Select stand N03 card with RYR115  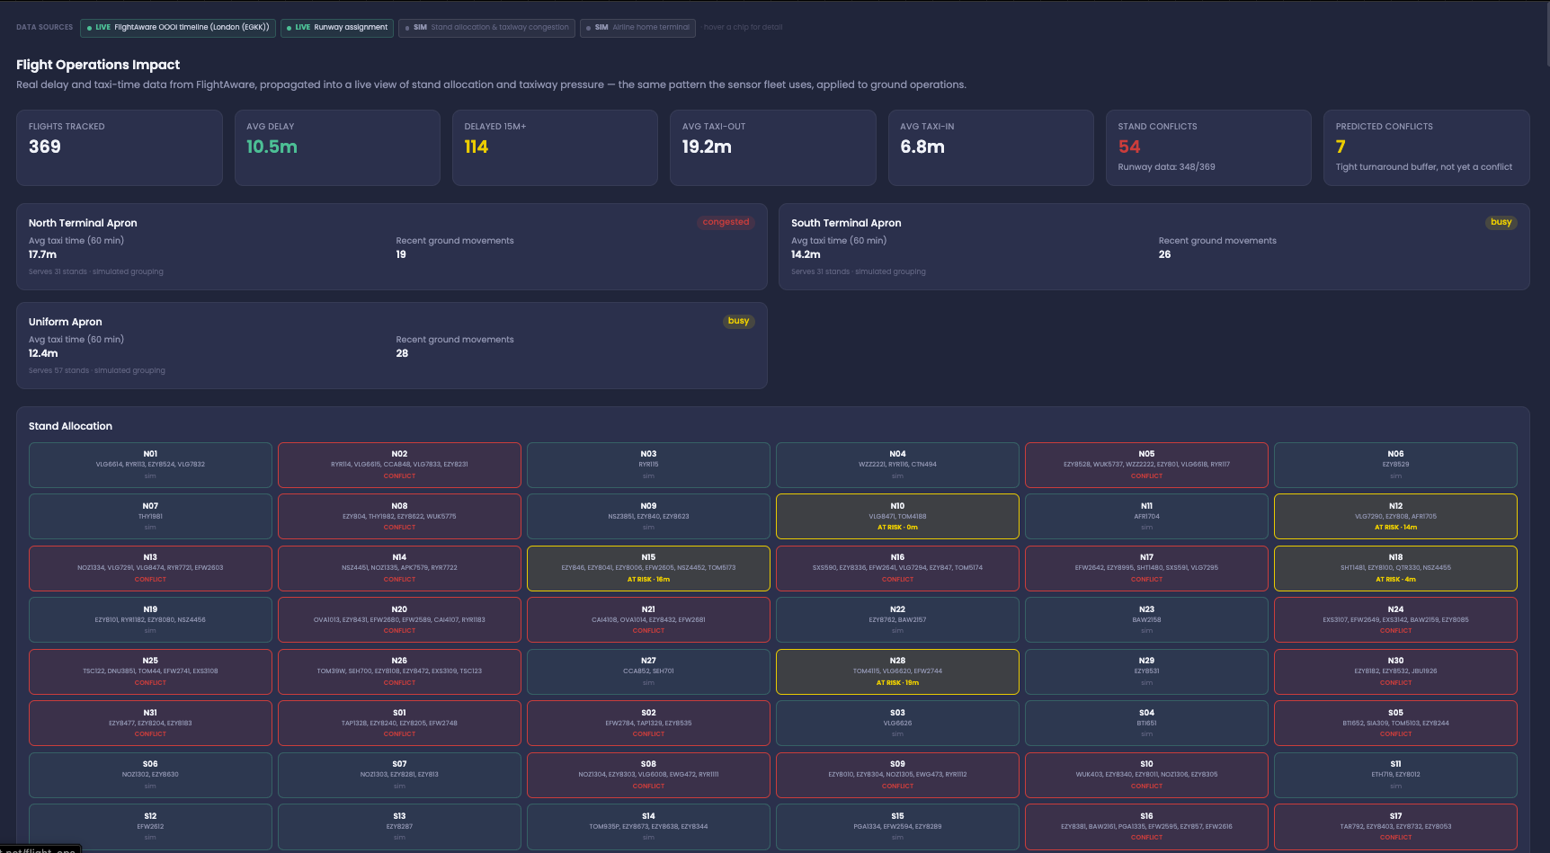point(648,465)
